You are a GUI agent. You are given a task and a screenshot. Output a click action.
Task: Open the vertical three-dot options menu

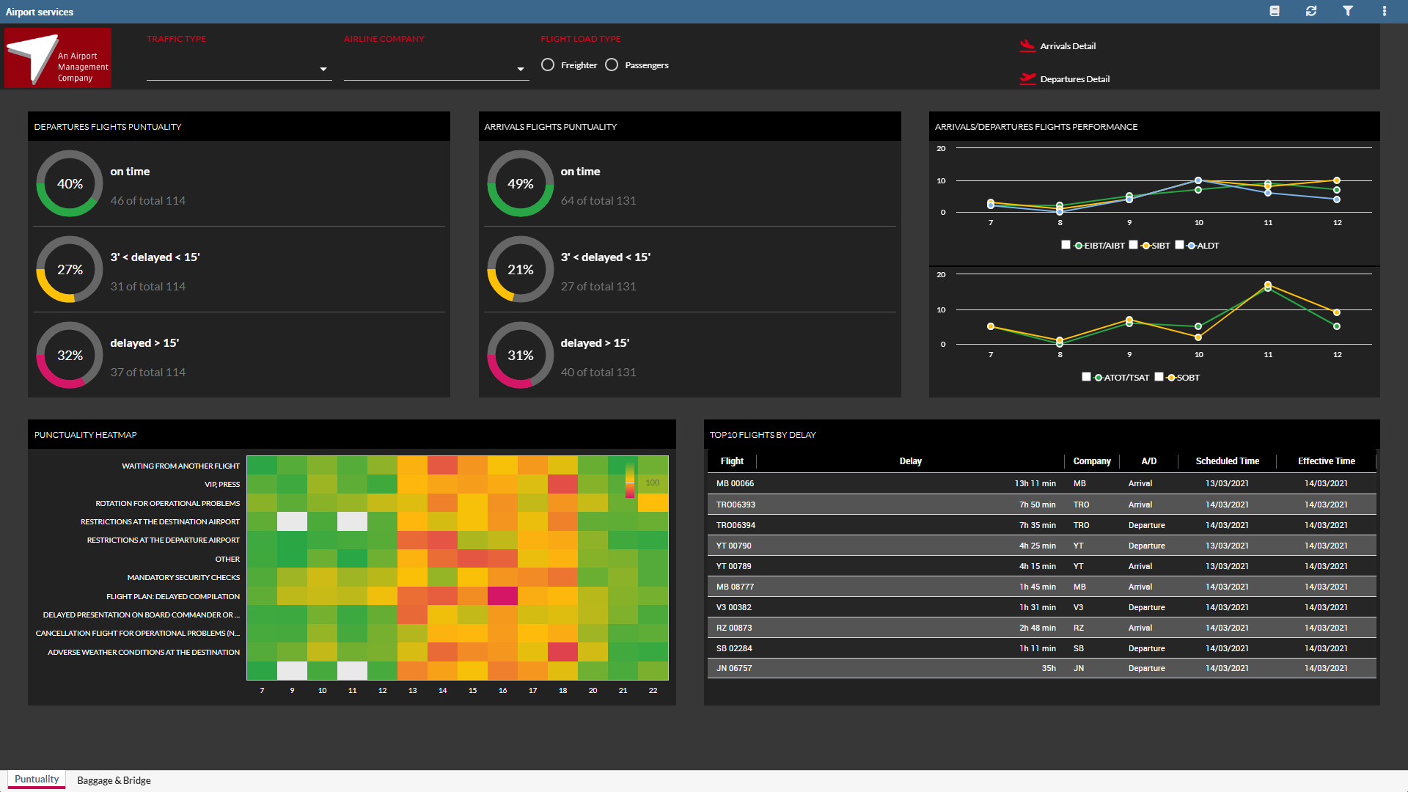tap(1385, 11)
